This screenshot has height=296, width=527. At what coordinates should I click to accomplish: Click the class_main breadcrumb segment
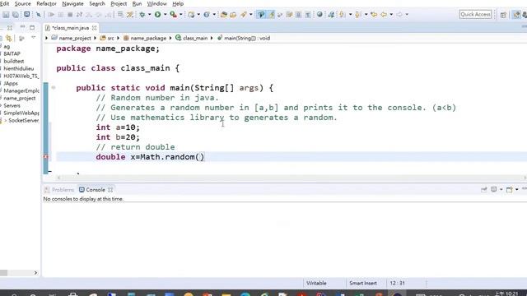pyautogui.click(x=192, y=39)
